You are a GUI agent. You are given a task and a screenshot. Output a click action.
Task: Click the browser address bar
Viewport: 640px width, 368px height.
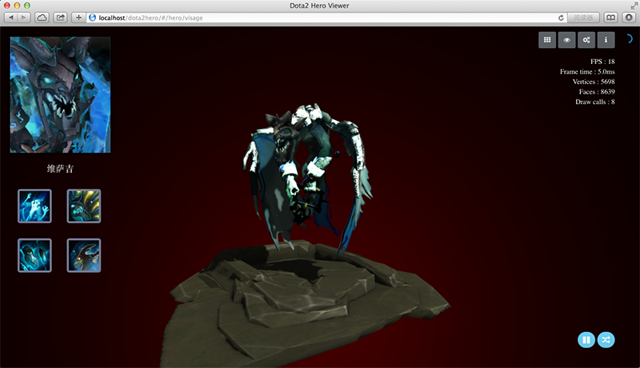[320, 17]
